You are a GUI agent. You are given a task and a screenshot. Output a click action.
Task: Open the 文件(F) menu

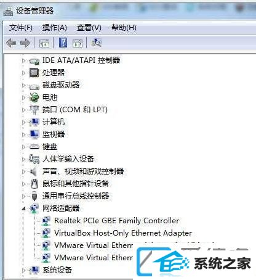tap(21, 28)
